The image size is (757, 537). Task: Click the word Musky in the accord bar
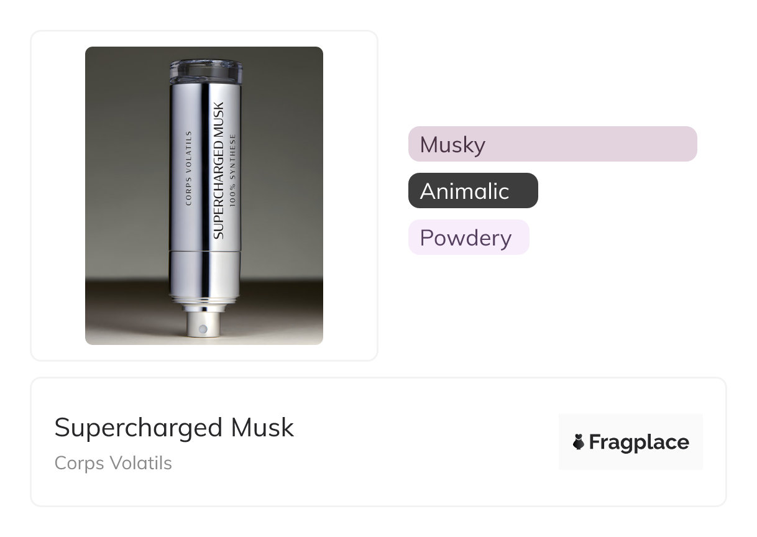coord(452,145)
